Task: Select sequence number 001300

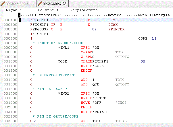Action: click(10, 75)
